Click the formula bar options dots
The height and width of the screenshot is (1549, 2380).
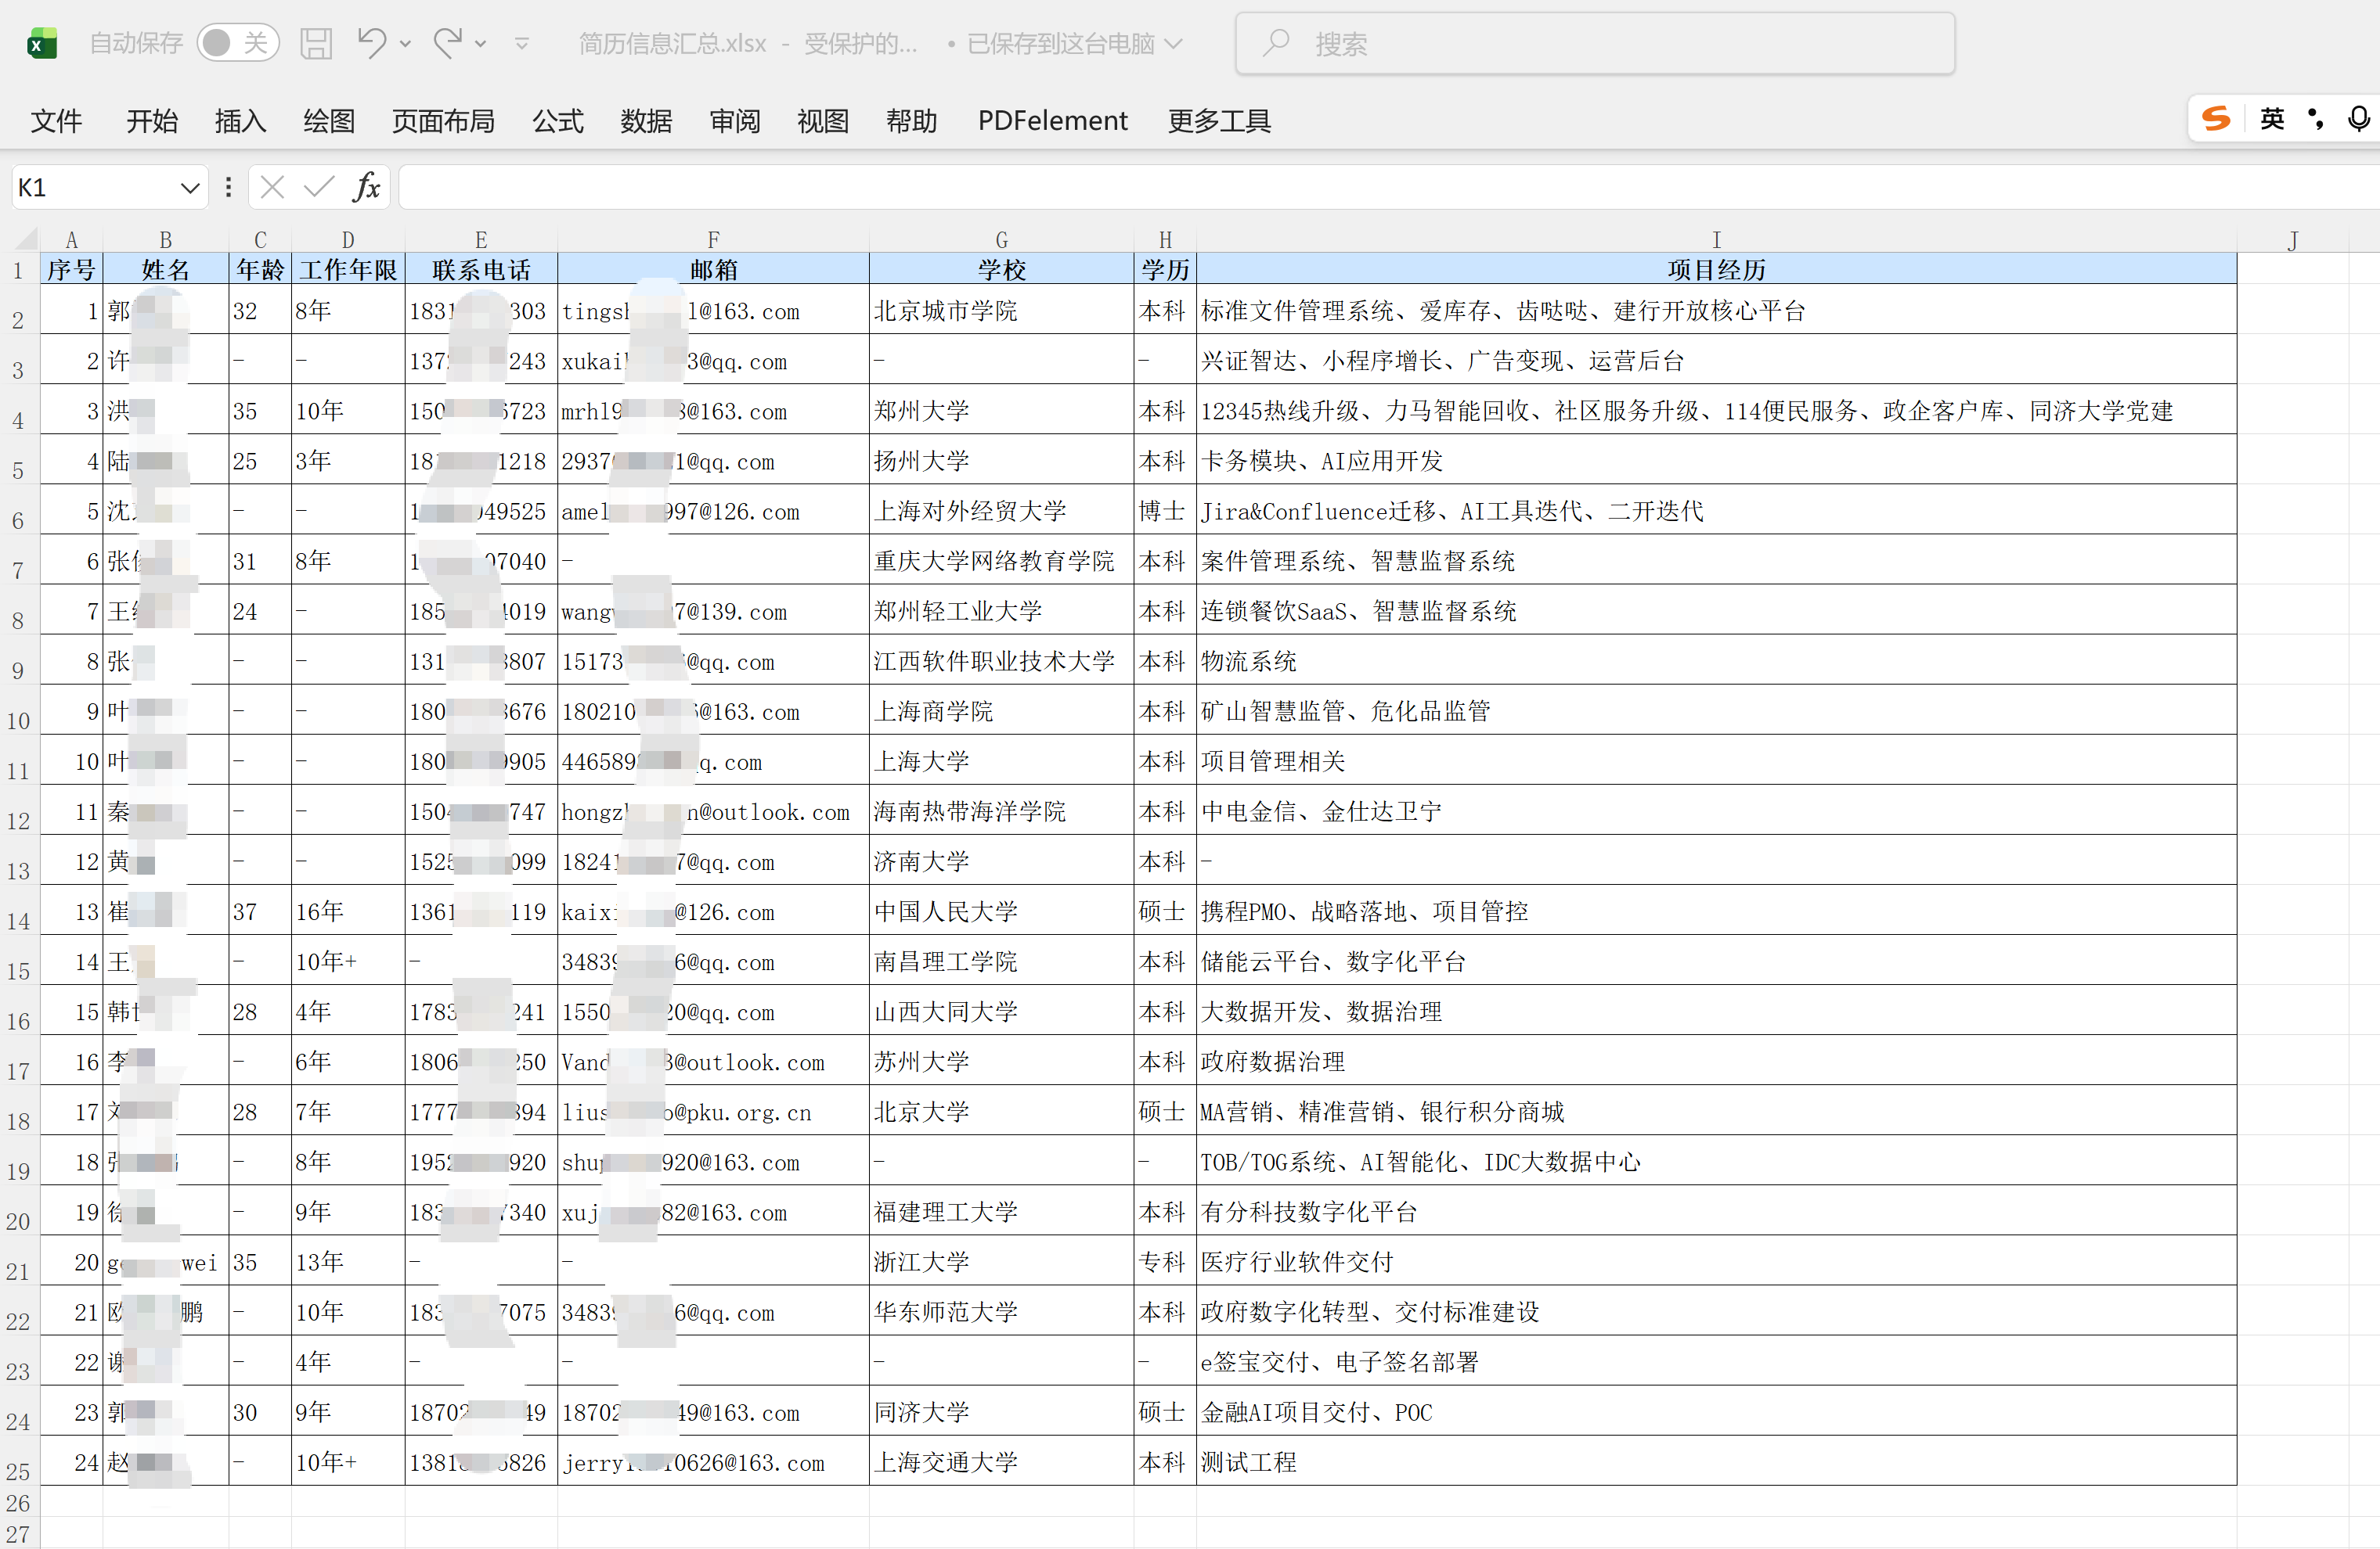tap(228, 188)
